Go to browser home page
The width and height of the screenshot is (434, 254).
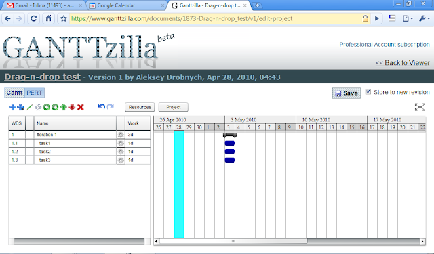coord(48,18)
